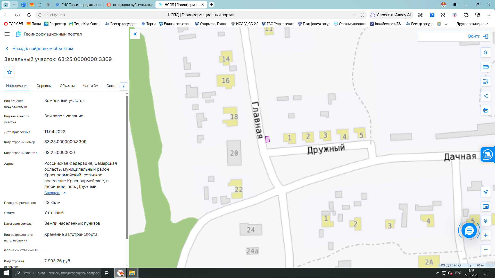Image resolution: width=495 pixels, height=278 pixels.
Task: Add the land plot to favorites with the star
Action: coord(9,72)
